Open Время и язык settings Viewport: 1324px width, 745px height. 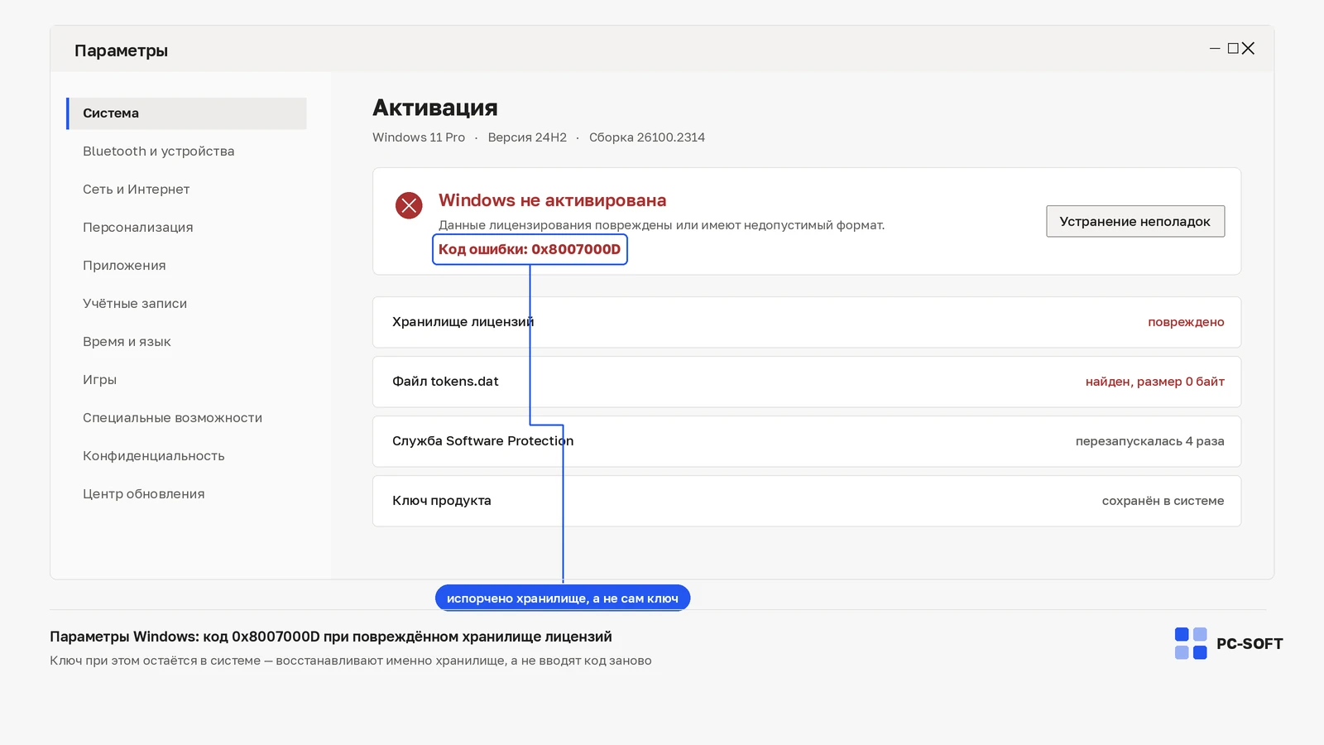coord(127,342)
